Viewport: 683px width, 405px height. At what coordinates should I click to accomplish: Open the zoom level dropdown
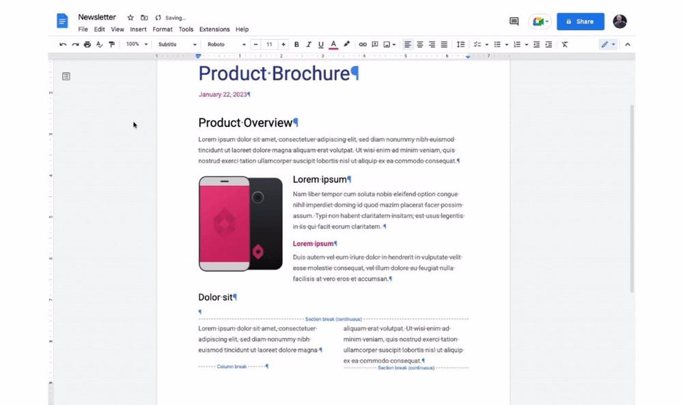pos(135,44)
